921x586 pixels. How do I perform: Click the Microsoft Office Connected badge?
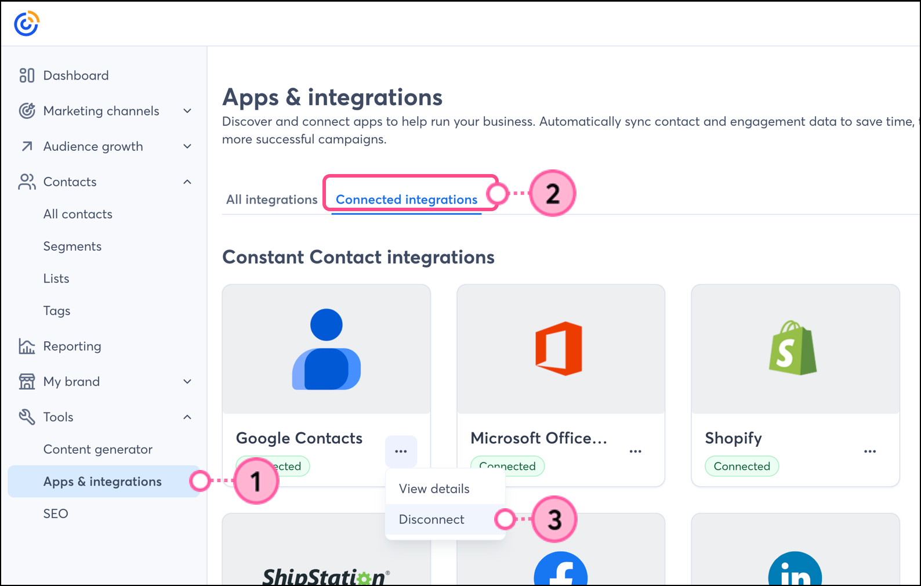coord(507,466)
